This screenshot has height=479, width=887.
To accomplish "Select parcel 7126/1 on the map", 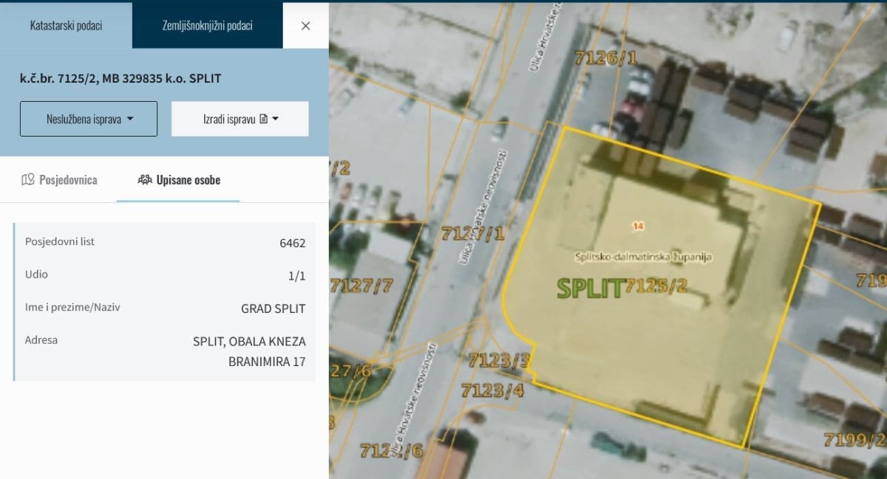I will 605,58.
